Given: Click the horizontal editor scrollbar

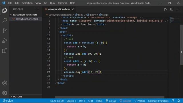Looking at the screenshot, I should click(x=110, y=97).
